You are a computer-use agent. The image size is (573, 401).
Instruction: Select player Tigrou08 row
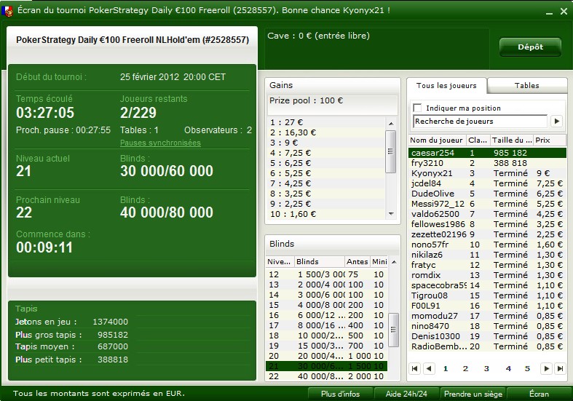click(487, 295)
